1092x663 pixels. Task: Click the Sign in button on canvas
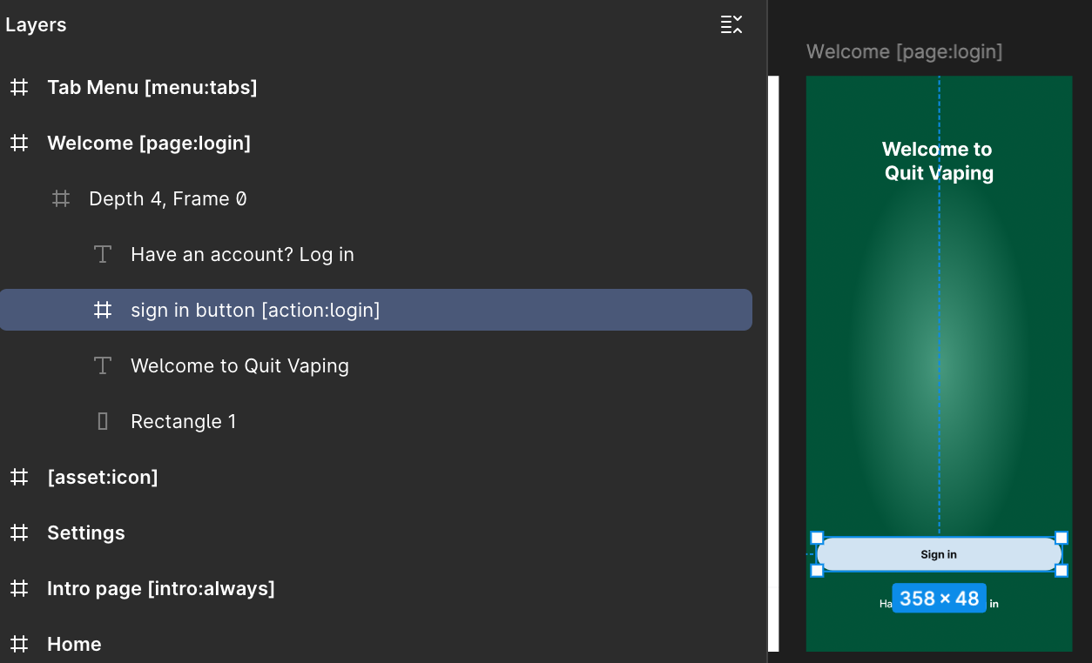pos(939,554)
